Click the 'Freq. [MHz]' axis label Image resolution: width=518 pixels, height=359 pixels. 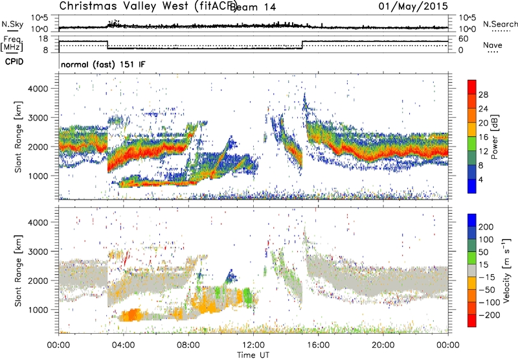[12, 44]
